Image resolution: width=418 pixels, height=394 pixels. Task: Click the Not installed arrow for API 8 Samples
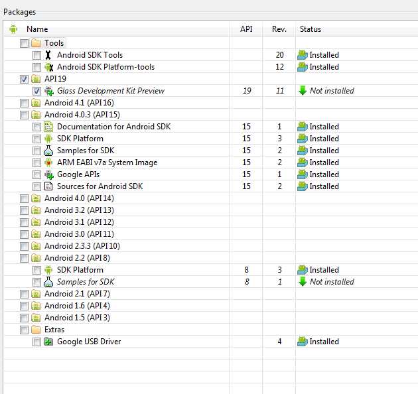point(303,282)
